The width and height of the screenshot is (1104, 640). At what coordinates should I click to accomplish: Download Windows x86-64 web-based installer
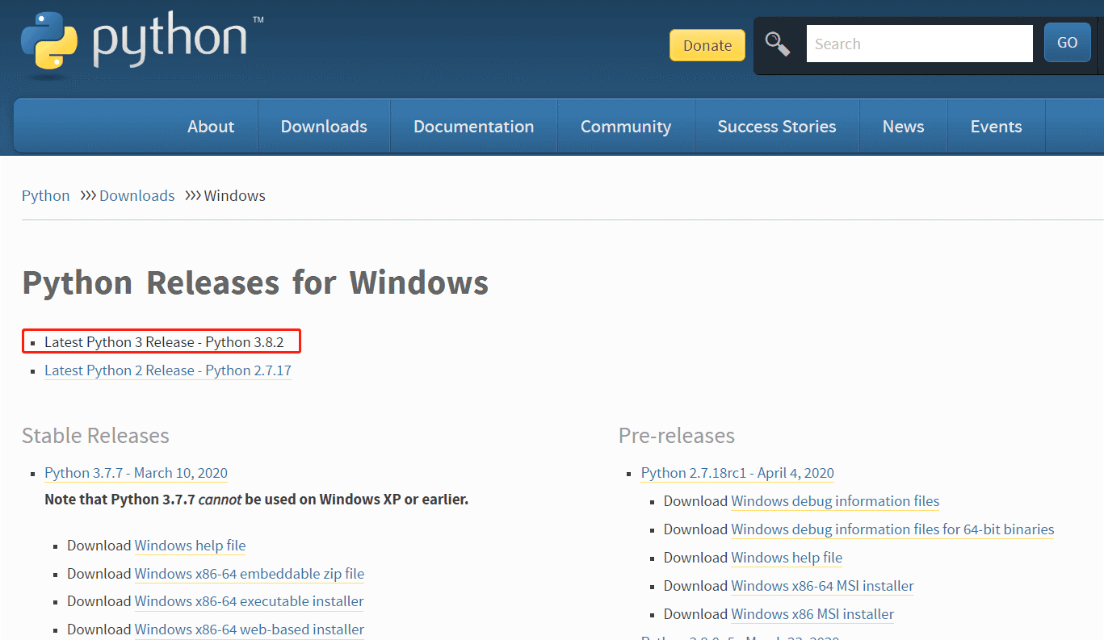click(x=250, y=630)
